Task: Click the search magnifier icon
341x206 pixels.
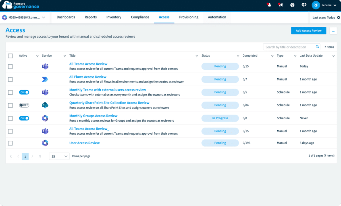Action: 317,46
